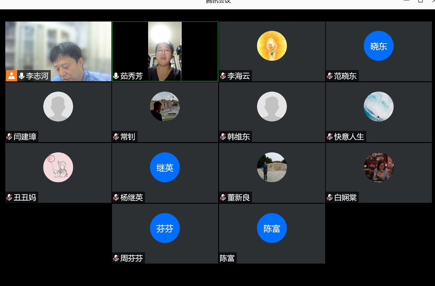The height and width of the screenshot is (286, 435).
Task: Click the orange host icon beside 李志河
Action: click(12, 76)
